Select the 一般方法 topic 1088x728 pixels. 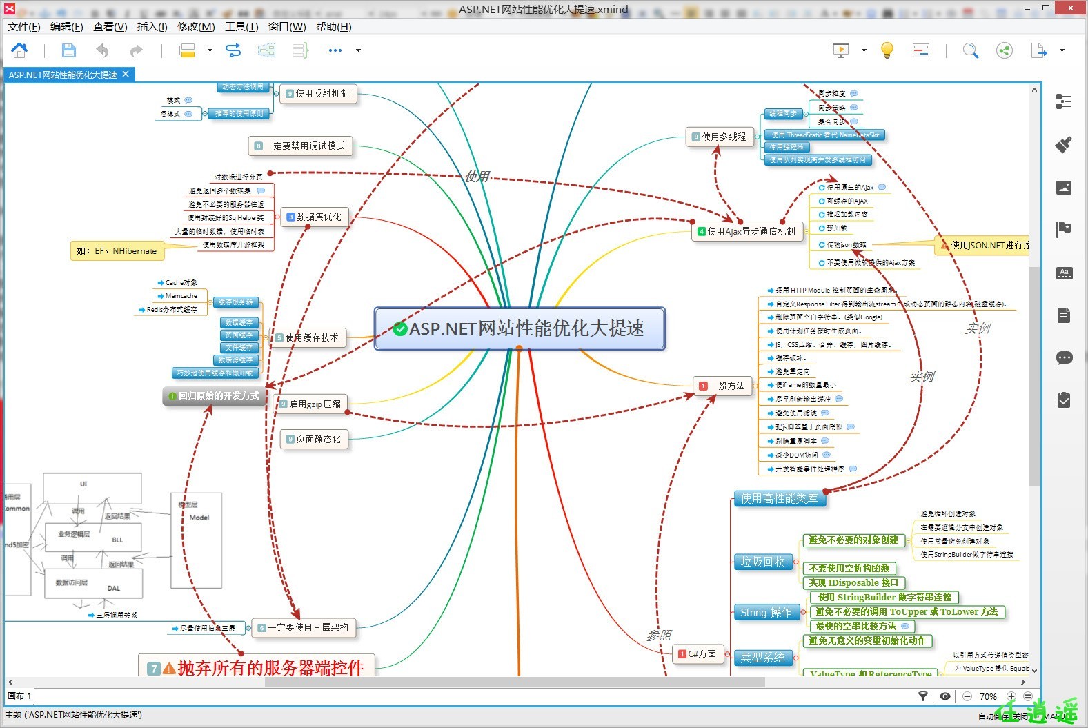[x=722, y=386]
